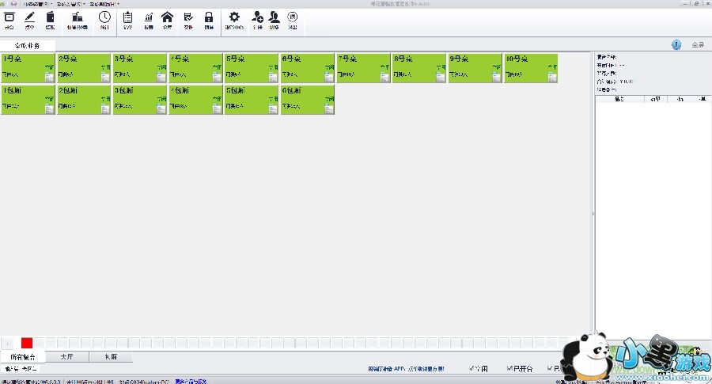Select the tab above the table grid
Viewport: 712px width, 384px height.
click(x=27, y=45)
